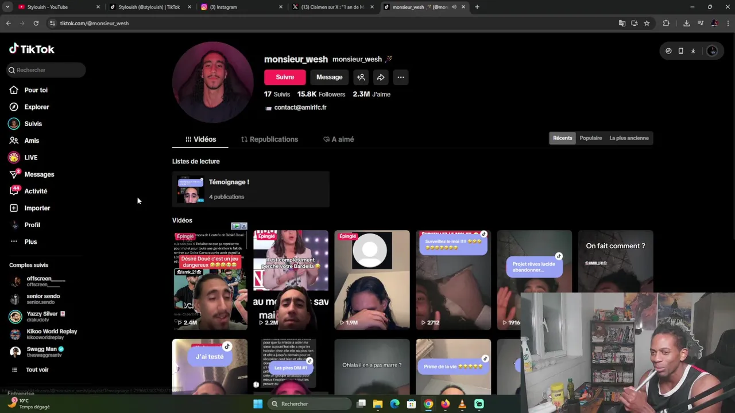Open the J'ai testé video
735x413 pixels.
[210, 367]
